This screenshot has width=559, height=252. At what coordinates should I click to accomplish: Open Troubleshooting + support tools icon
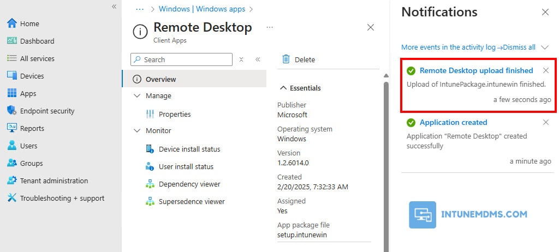[x=12, y=198]
